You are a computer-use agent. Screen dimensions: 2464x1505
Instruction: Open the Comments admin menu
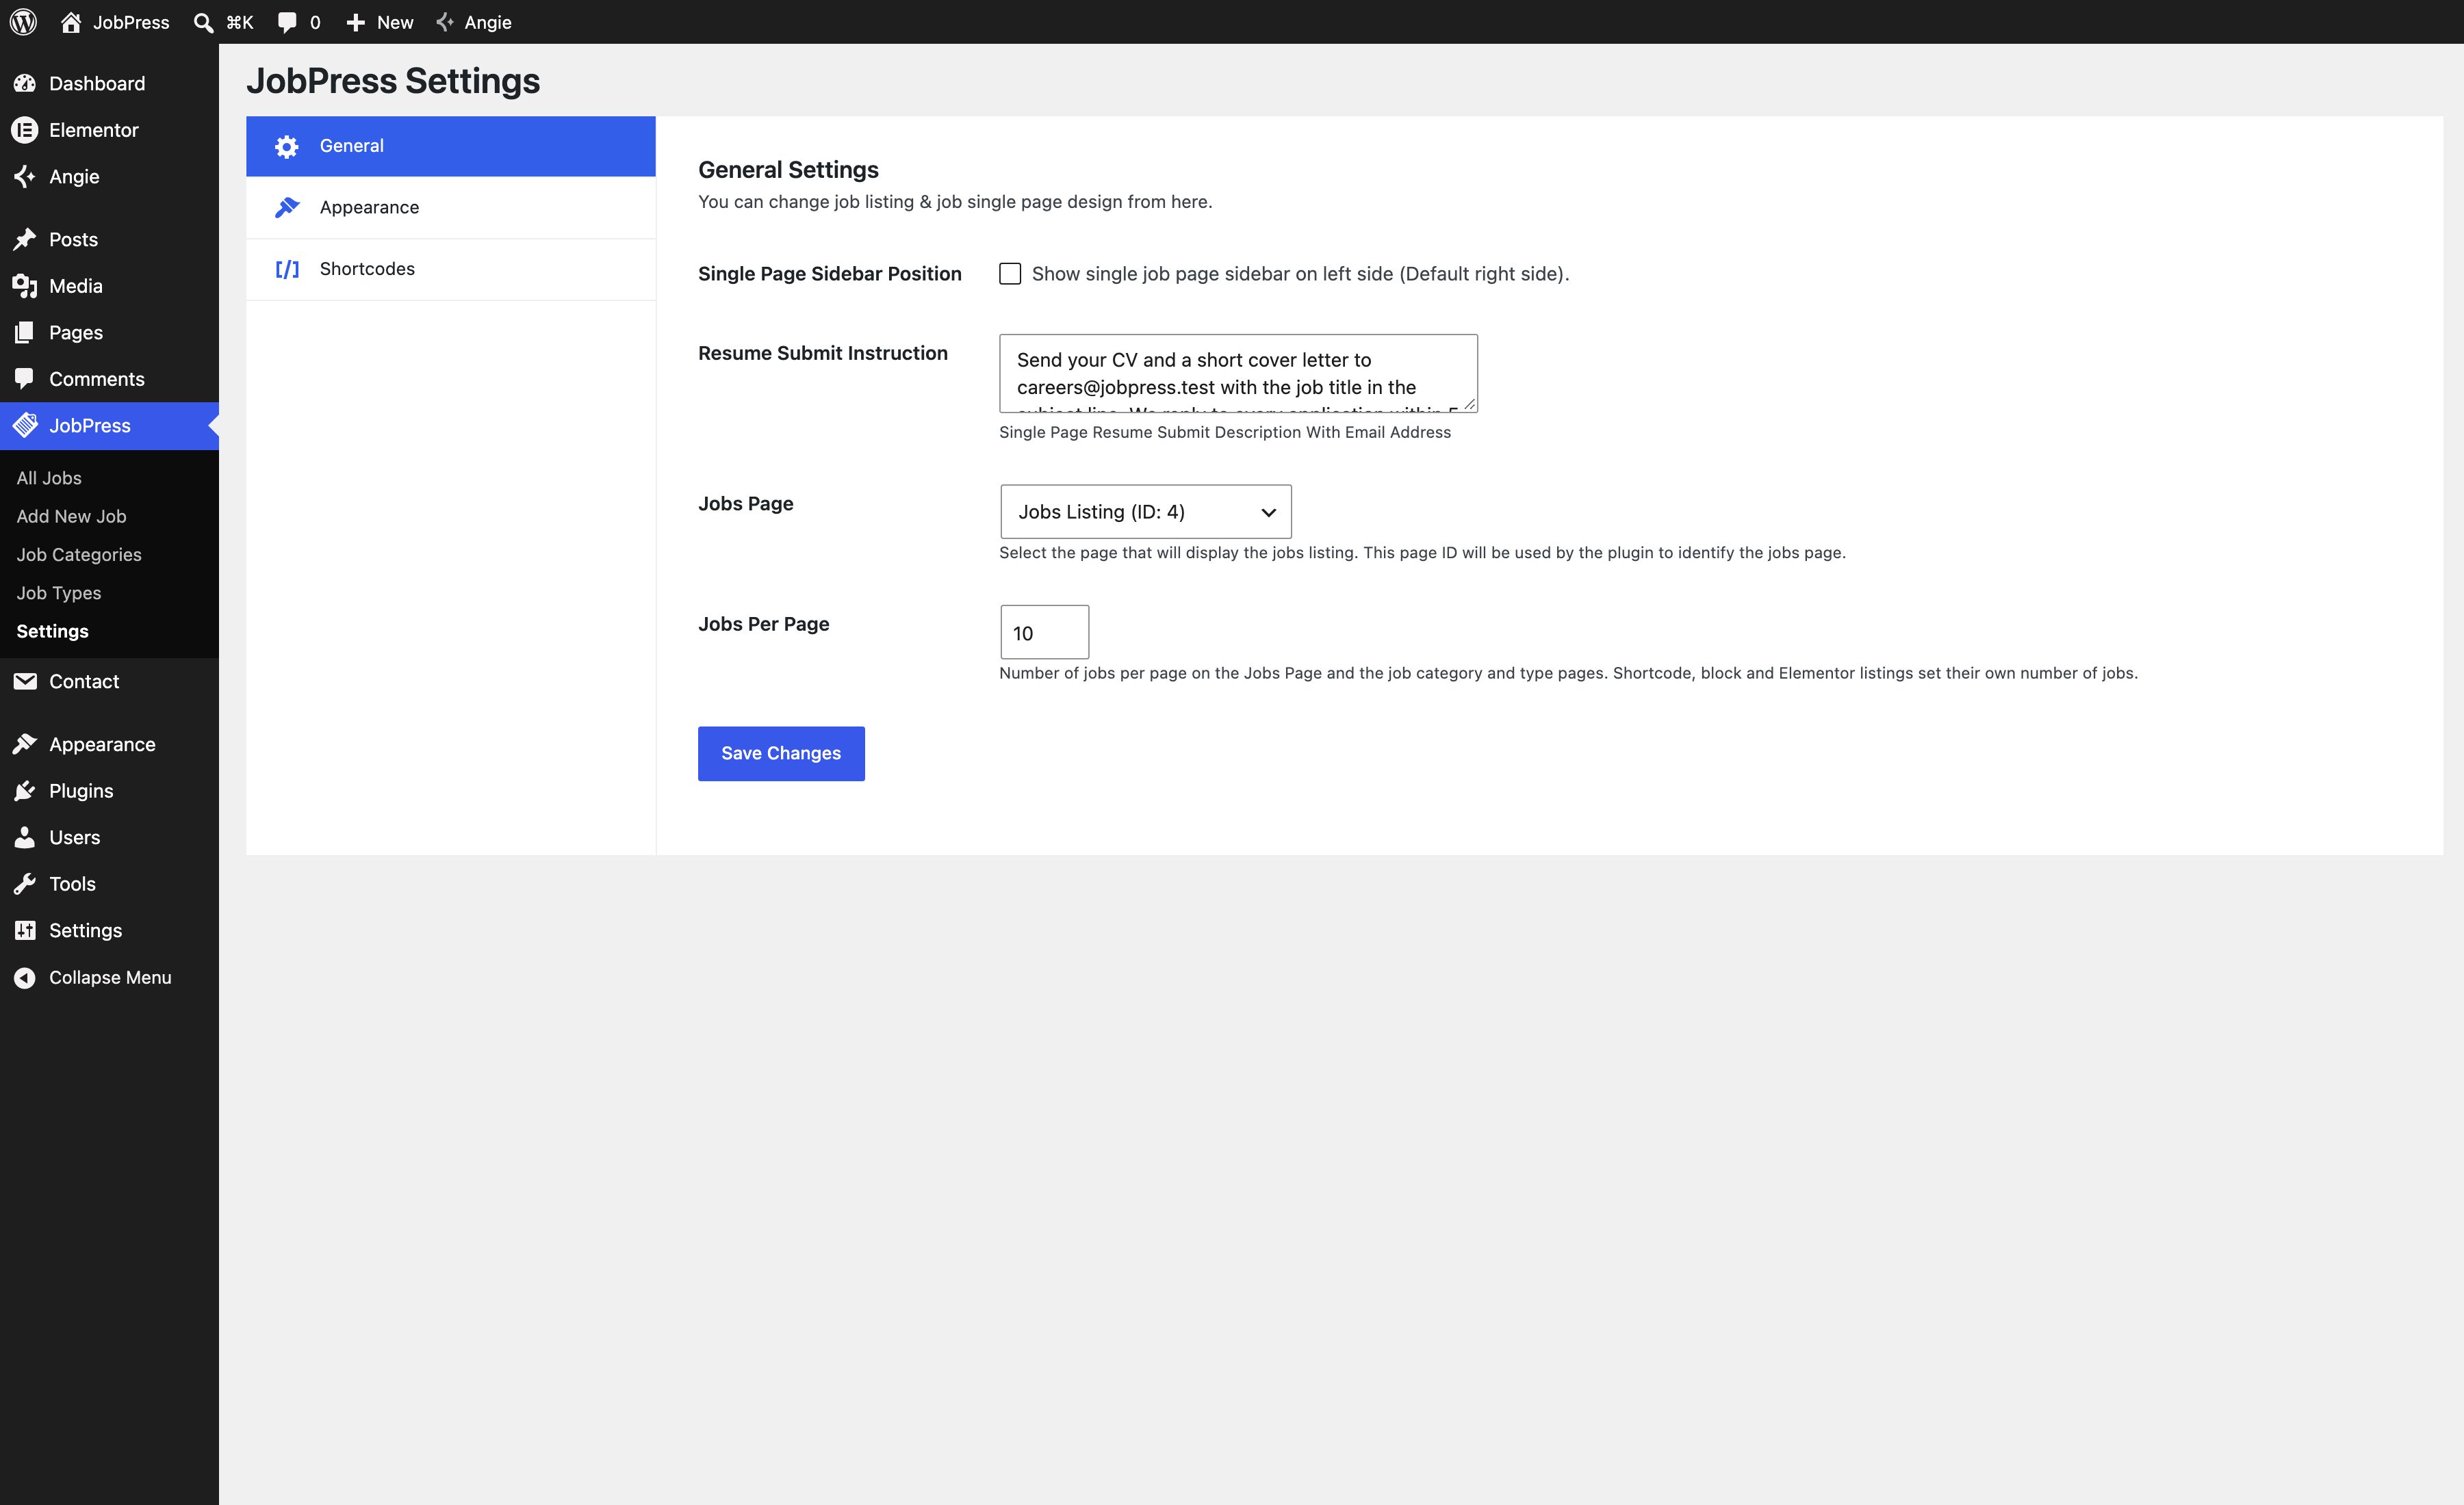109,379
